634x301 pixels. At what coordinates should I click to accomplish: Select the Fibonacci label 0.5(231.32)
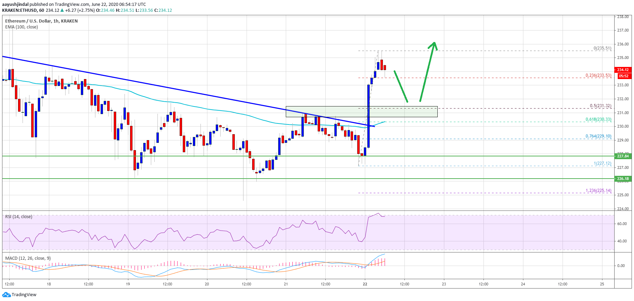pyautogui.click(x=601, y=106)
